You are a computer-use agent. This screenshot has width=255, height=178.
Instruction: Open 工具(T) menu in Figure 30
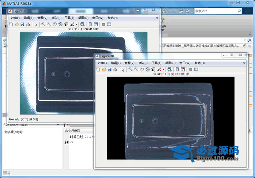tap(157, 63)
